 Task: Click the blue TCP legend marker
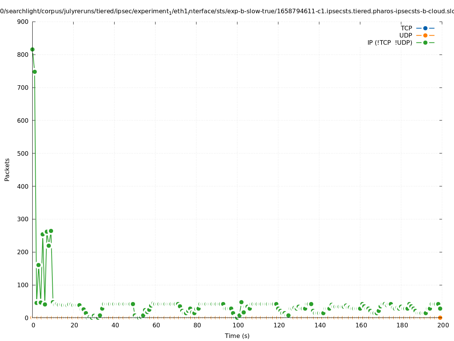coord(425,28)
